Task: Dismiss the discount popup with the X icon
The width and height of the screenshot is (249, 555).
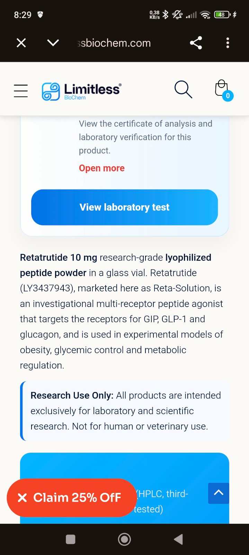Action: tap(22, 498)
